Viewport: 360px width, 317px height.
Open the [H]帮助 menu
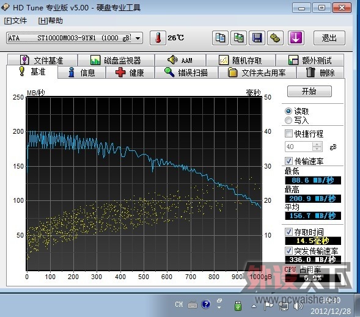point(50,21)
